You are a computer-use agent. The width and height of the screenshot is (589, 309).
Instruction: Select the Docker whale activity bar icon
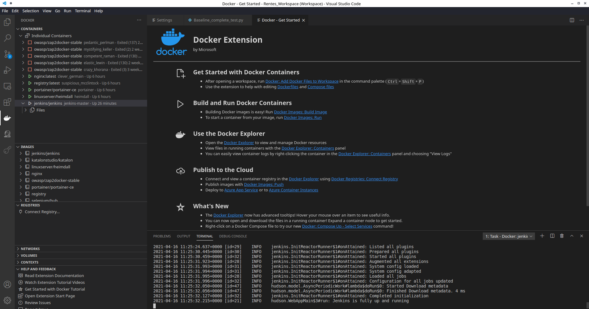[x=7, y=118]
